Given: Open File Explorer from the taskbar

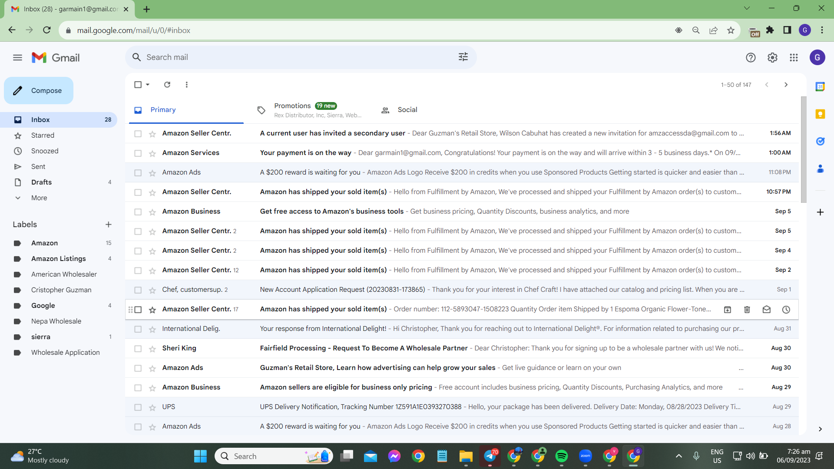Looking at the screenshot, I should click(466, 456).
